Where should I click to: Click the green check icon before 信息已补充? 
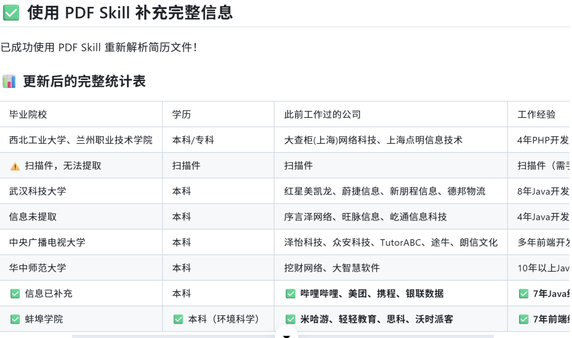pos(15,293)
